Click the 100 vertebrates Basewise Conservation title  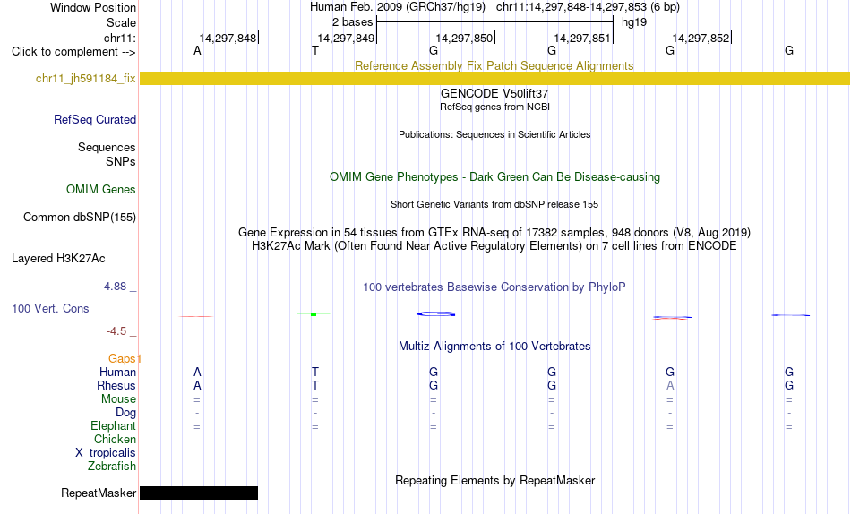point(494,287)
